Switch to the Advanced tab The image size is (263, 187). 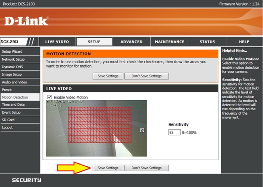pyautogui.click(x=131, y=42)
